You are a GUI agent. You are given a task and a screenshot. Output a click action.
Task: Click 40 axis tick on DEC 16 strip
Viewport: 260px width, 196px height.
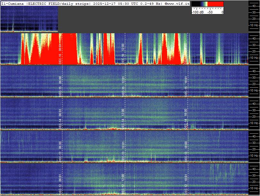coord(254,38)
